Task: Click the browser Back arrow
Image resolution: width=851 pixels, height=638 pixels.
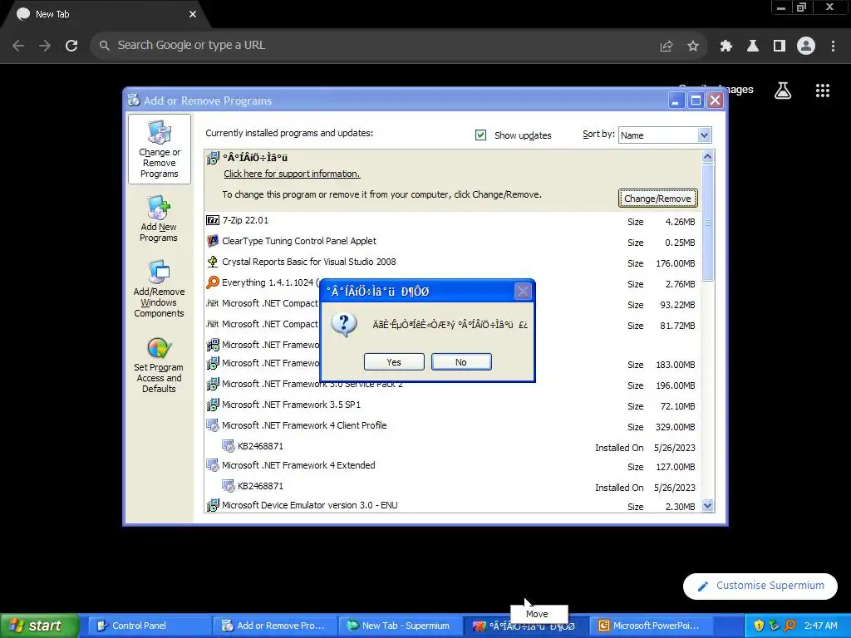Action: click(x=18, y=46)
